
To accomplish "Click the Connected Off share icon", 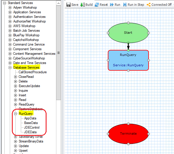I will (149, 5).
